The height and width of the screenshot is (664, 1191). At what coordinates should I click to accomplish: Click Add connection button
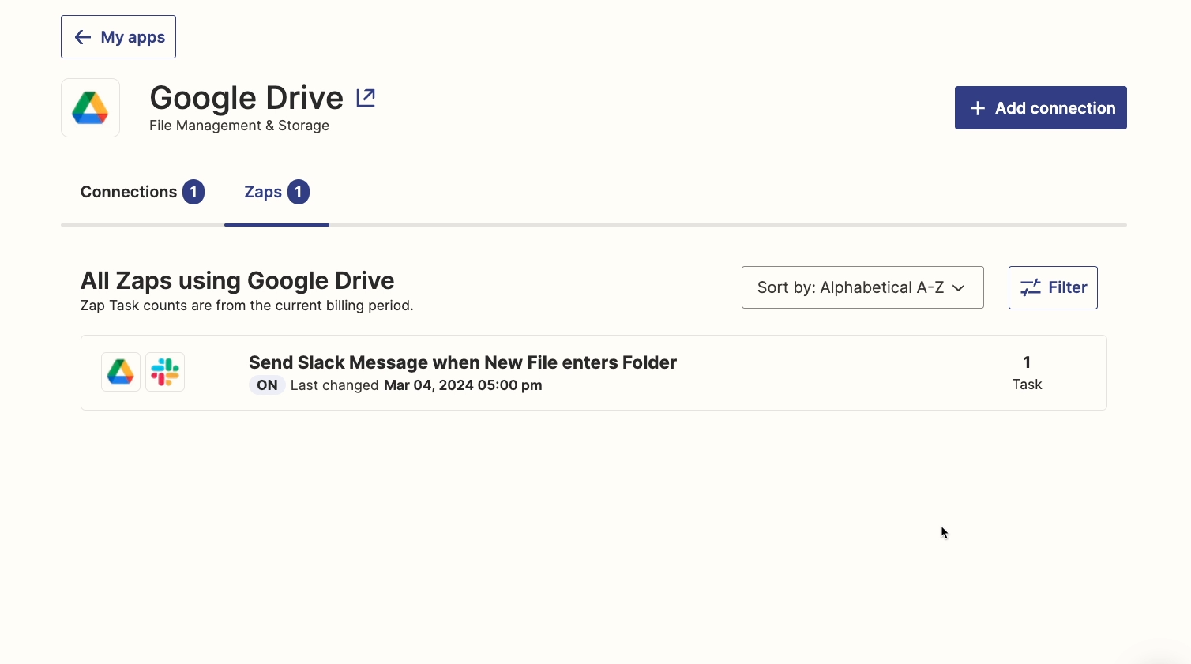1040,108
